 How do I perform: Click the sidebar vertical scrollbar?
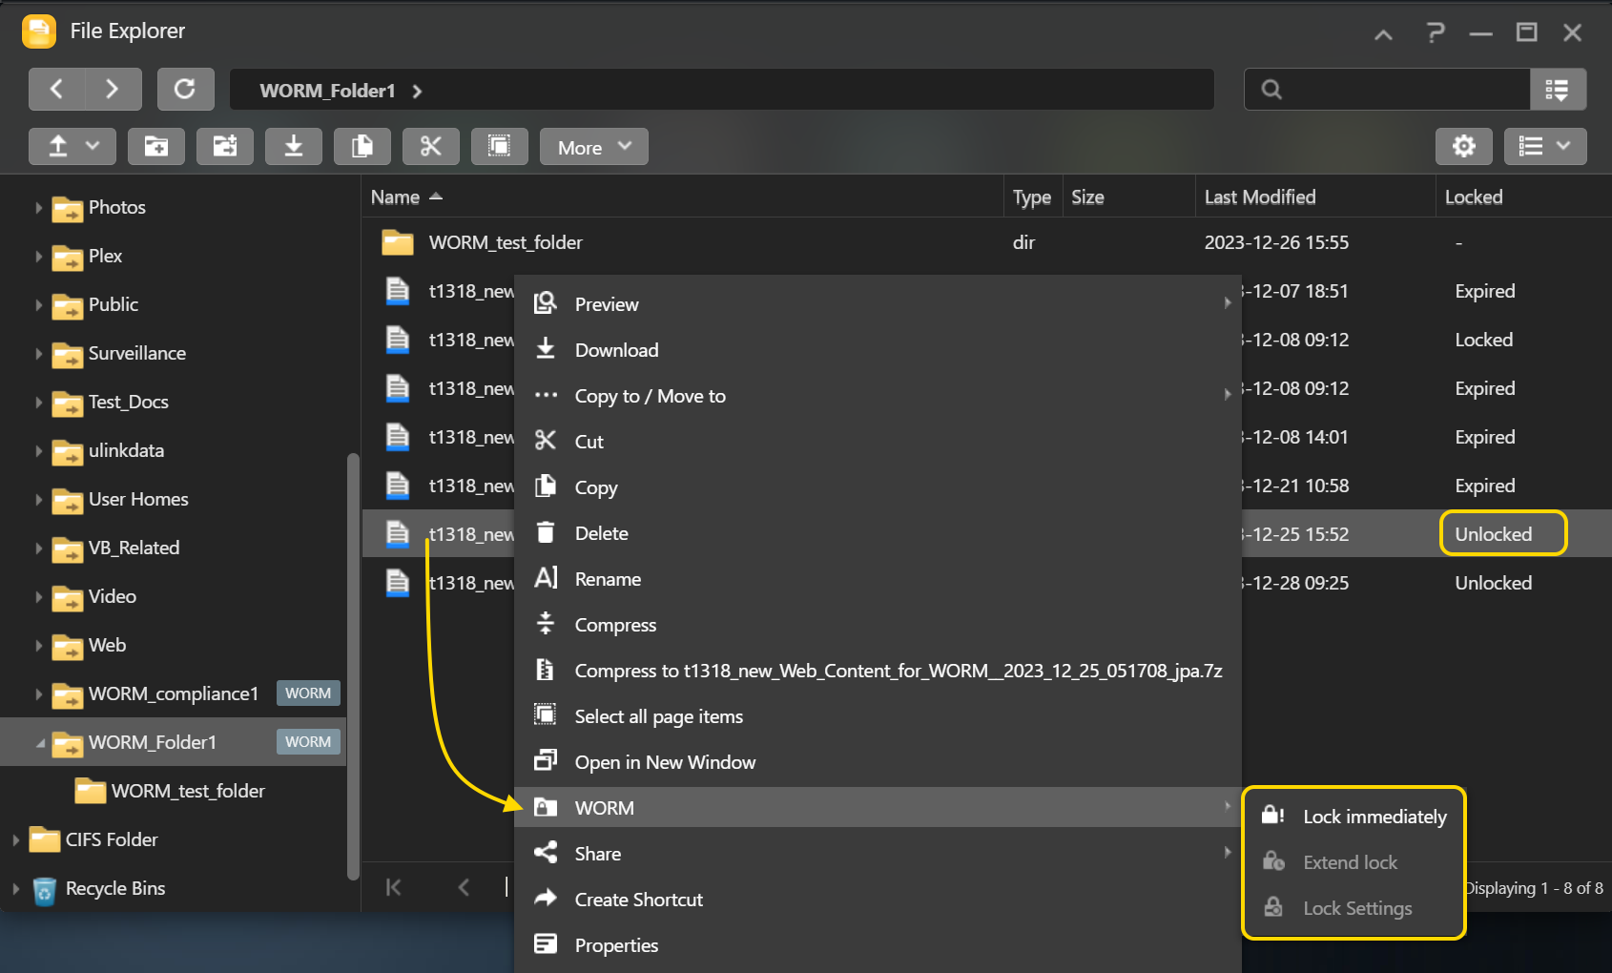[353, 666]
